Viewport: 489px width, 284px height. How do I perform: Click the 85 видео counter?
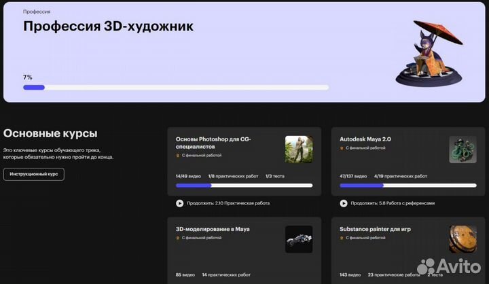point(185,274)
